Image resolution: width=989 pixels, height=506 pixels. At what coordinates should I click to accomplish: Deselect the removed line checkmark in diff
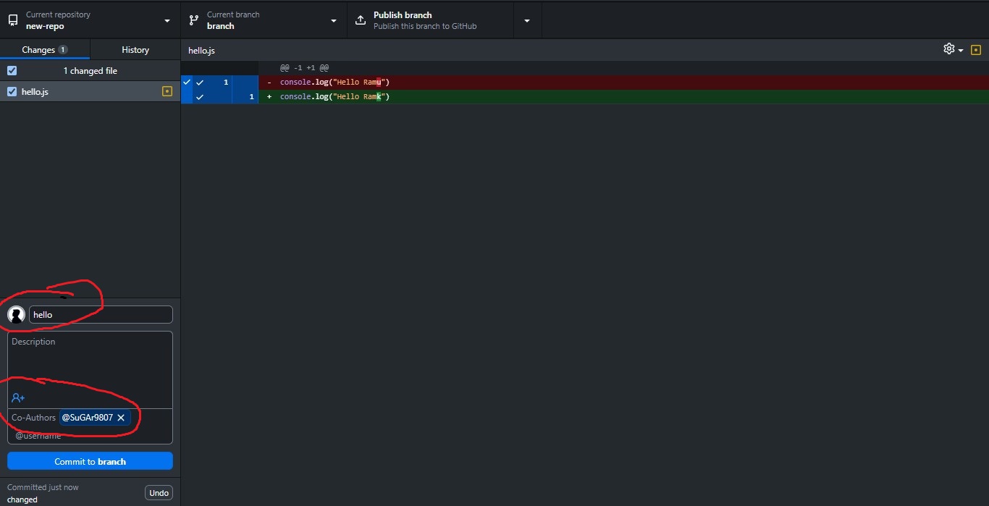tap(200, 83)
